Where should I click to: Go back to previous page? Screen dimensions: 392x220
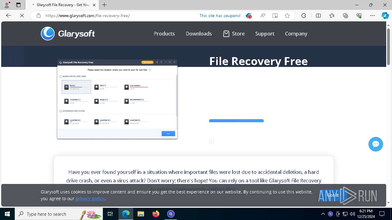pos(9,16)
